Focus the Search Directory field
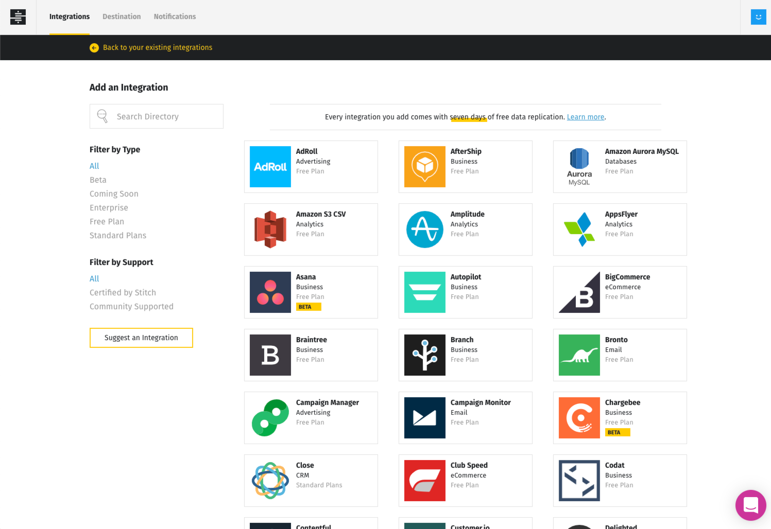Screen dimensions: 771x529 click(157, 116)
